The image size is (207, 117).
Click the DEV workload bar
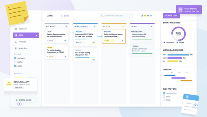[178, 55]
